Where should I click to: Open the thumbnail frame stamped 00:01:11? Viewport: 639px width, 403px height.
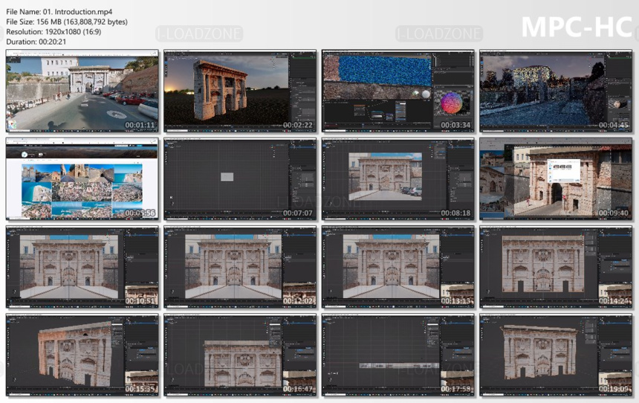(82, 91)
